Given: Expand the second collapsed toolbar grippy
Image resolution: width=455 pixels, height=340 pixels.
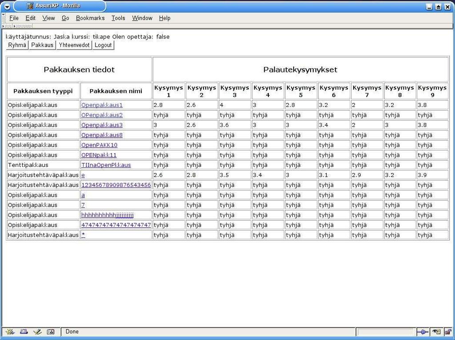Looking at the screenshot, I should click(x=23, y=26).
